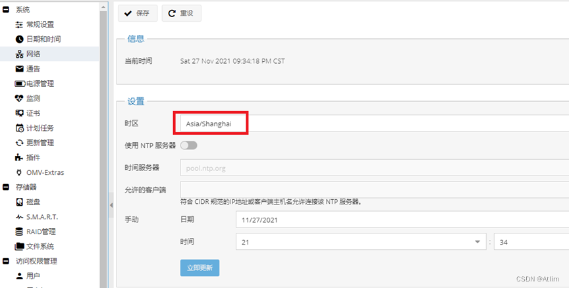Click the heartbeat icon beside 监测
The image size is (569, 288).
click(19, 99)
